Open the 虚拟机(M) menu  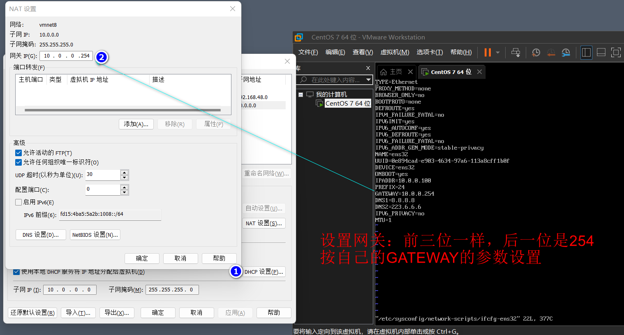tap(395, 52)
